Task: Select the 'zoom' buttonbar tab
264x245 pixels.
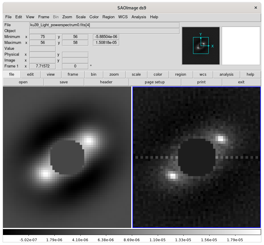Action: 114,75
